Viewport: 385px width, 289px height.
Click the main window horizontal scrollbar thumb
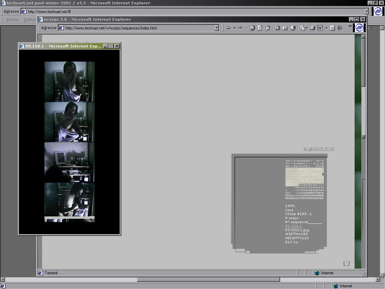pyautogui.click(x=209, y=279)
